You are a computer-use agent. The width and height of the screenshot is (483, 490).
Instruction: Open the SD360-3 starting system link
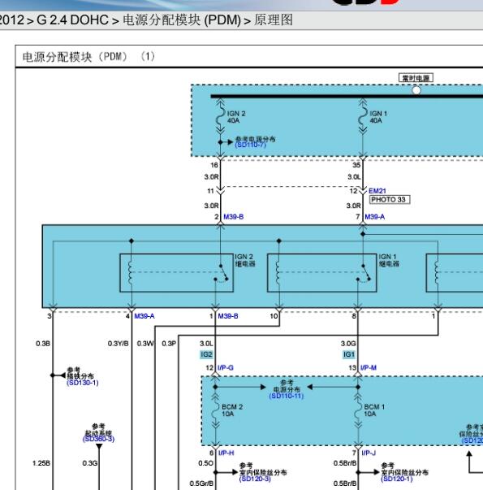(99, 439)
